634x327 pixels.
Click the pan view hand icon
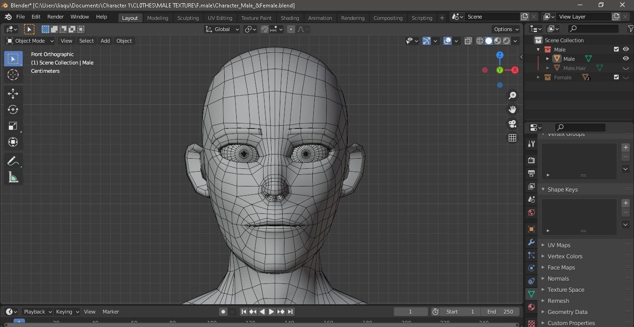pyautogui.click(x=512, y=109)
